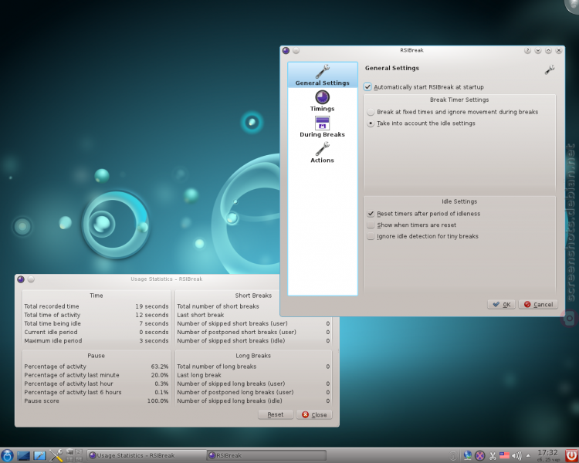Click the round pin button beside RSIBreak titlebar icon
Image resolution: width=579 pixels, height=463 pixels.
(x=296, y=51)
